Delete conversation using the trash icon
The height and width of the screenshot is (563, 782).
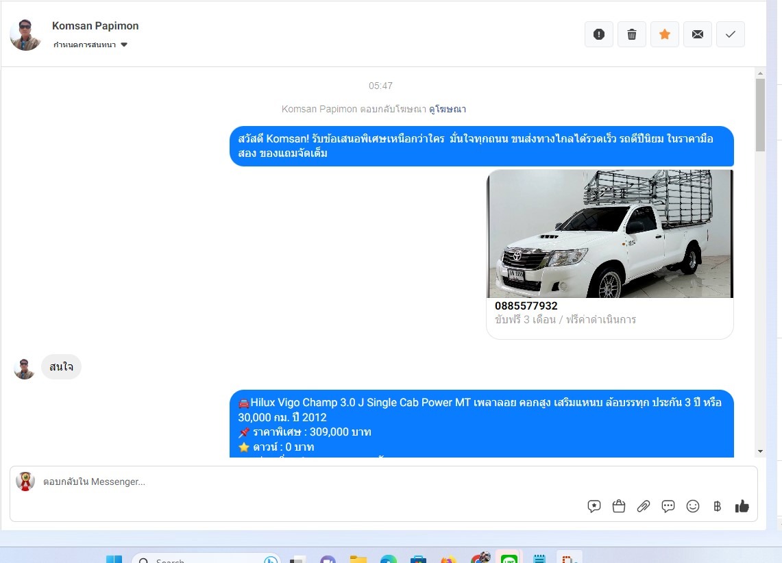(x=631, y=34)
